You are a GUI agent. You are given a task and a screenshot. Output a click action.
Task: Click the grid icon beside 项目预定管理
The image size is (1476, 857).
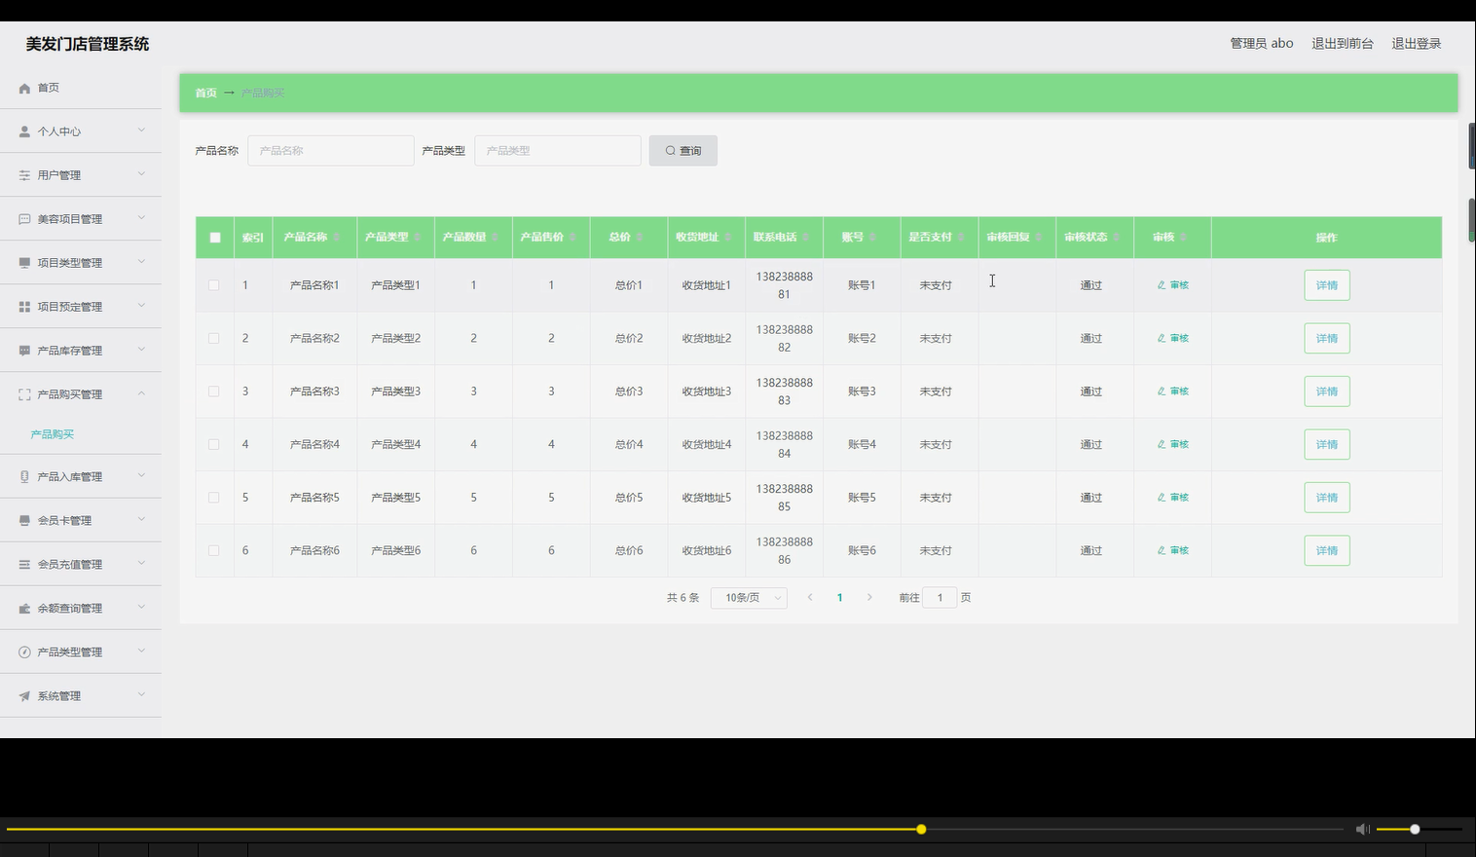point(24,307)
